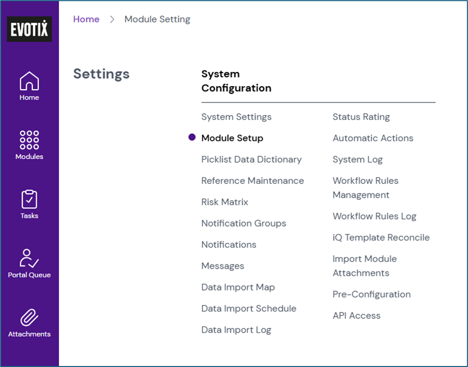
Task: Click the Evotix logo
Action: [x=29, y=30]
